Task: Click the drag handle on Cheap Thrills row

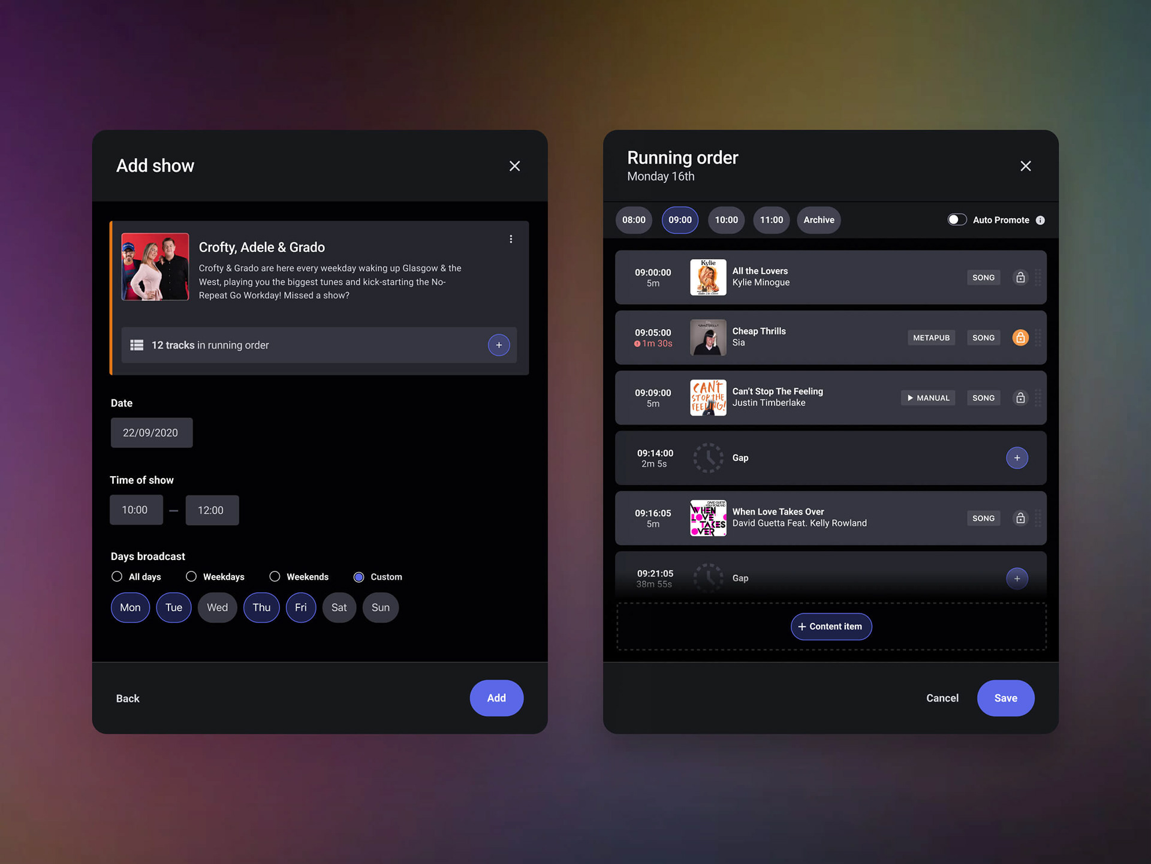Action: [1038, 338]
